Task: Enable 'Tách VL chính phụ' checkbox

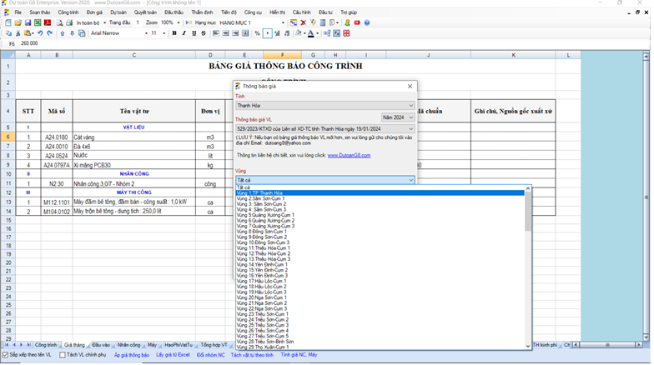Action: (63, 356)
